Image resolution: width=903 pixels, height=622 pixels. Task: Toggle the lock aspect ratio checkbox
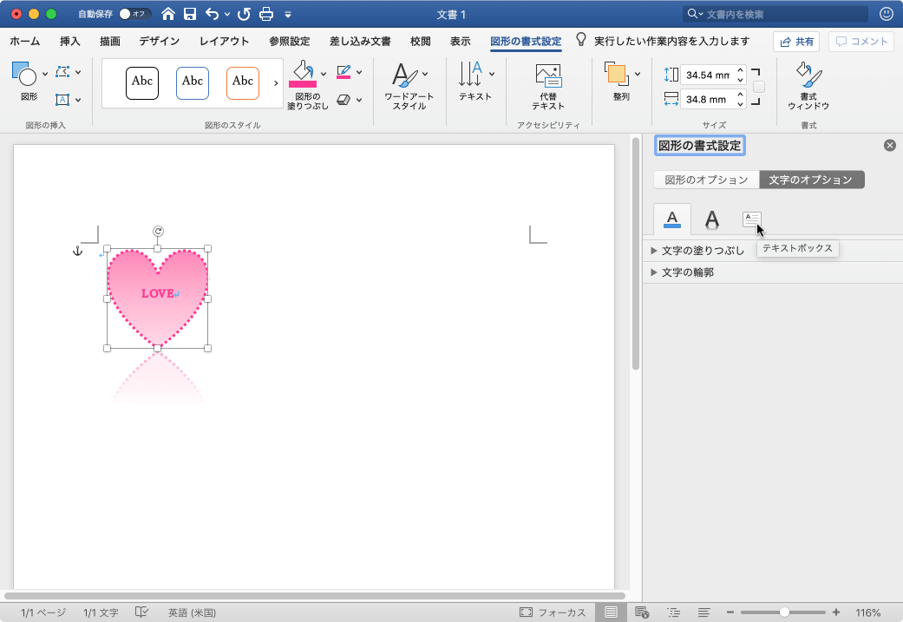[759, 87]
